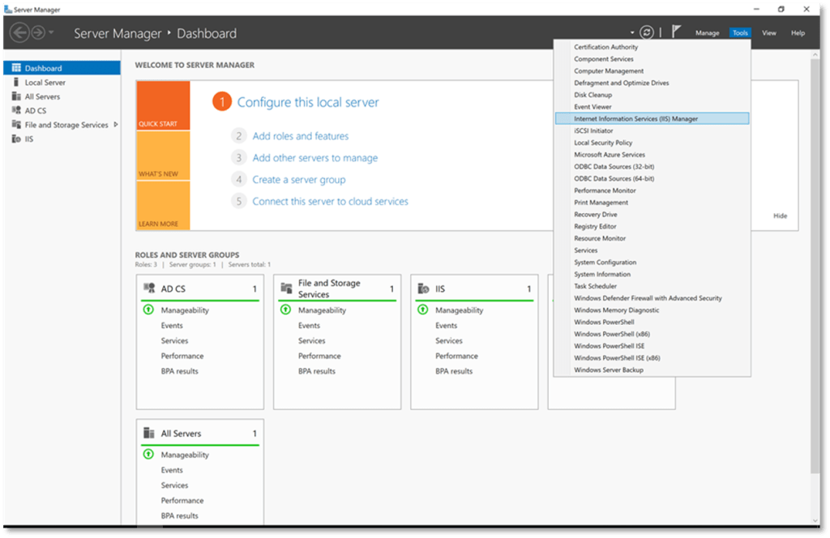The width and height of the screenshot is (830, 538).
Task: Open navigation history dropdown arrow
Action: (52, 33)
